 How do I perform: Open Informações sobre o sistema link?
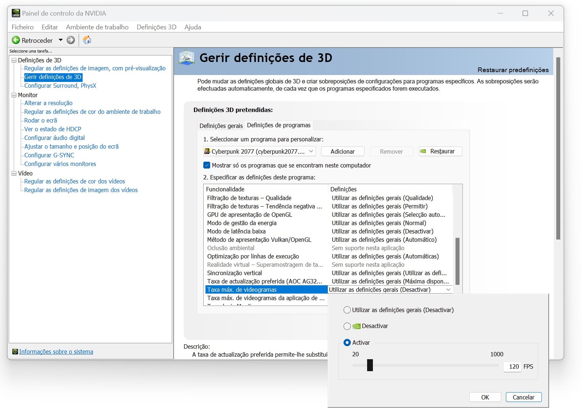56,352
